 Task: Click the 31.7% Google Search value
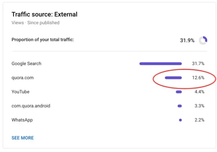click(198, 64)
